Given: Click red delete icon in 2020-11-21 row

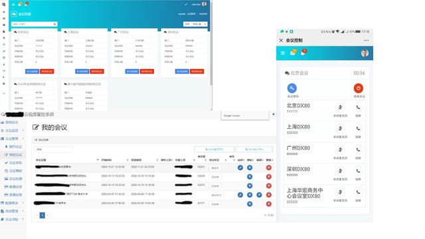Looking at the screenshot, I should pos(268,168).
